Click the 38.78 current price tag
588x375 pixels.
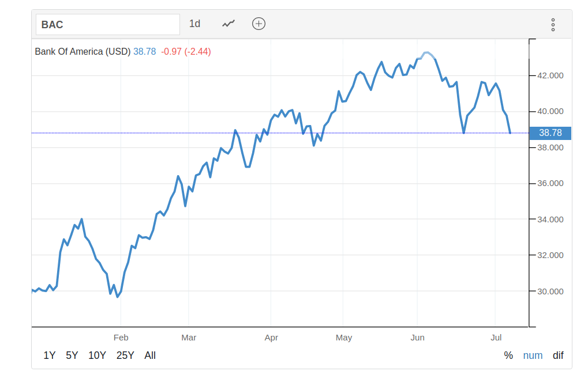550,133
